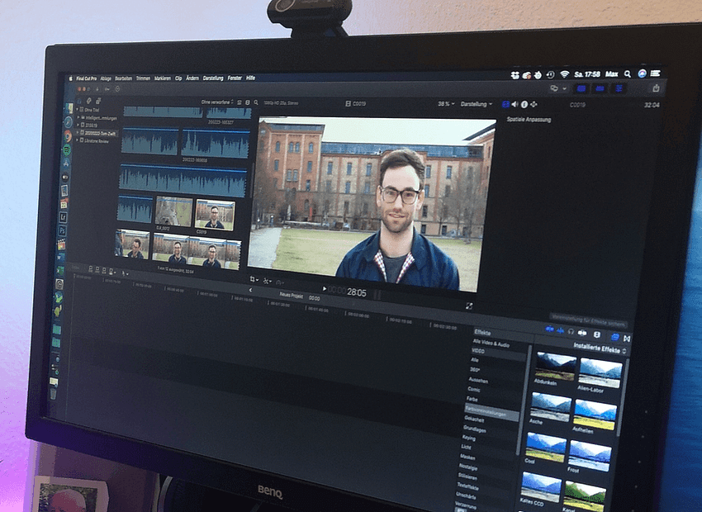Toggle the transitions browser icon

tap(627, 339)
